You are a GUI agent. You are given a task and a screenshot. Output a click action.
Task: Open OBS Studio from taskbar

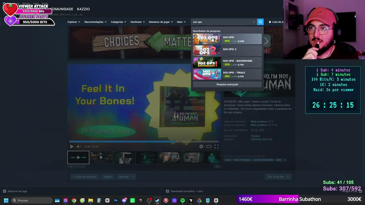click(149, 200)
